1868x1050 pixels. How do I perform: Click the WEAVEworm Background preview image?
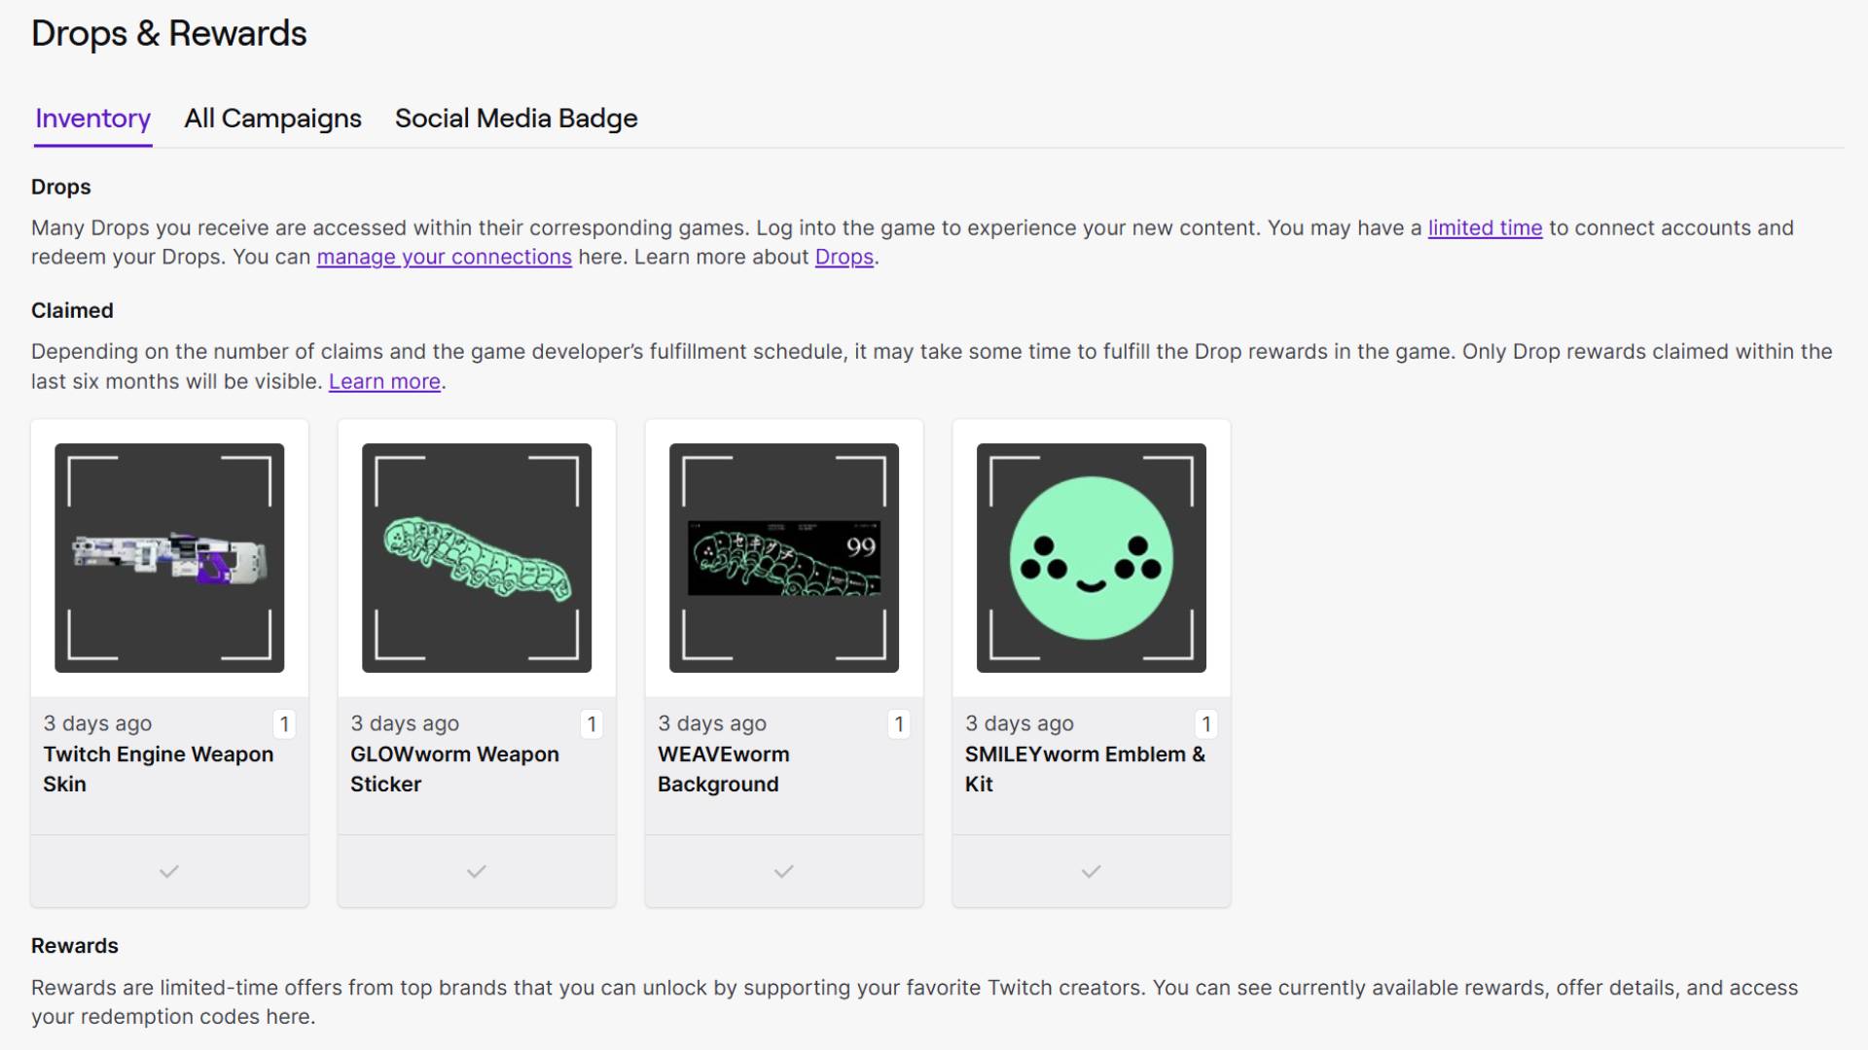click(x=783, y=559)
